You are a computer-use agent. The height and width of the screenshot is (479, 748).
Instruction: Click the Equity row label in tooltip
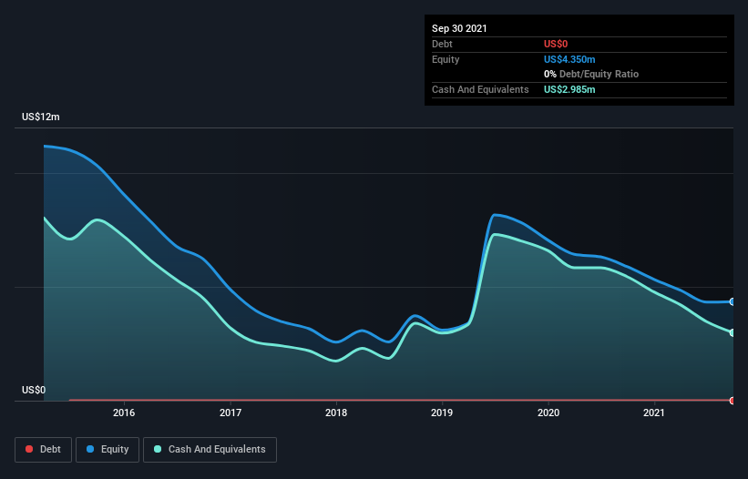[x=446, y=59]
